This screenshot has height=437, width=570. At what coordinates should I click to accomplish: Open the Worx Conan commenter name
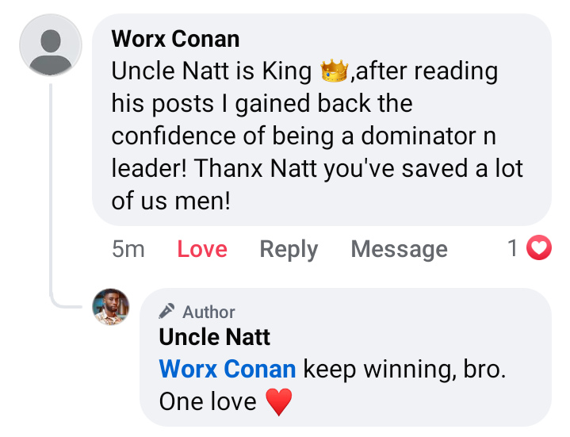click(175, 39)
